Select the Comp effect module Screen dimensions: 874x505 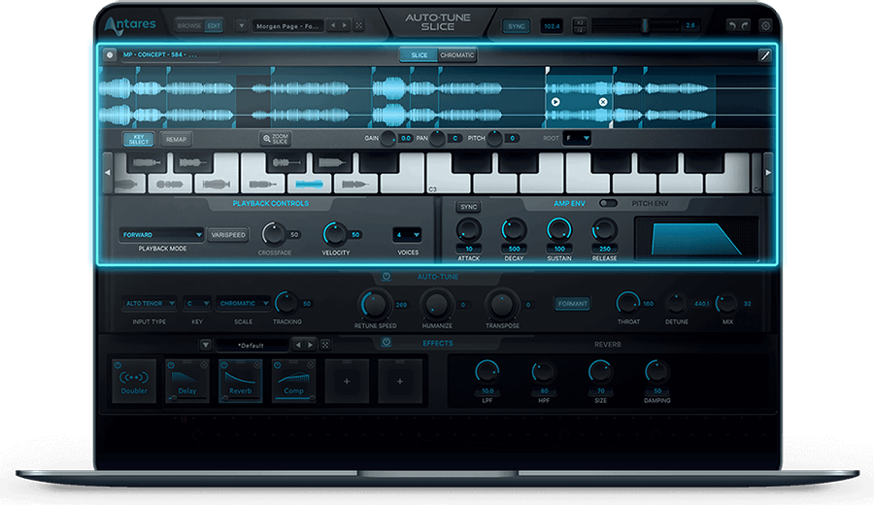[293, 382]
